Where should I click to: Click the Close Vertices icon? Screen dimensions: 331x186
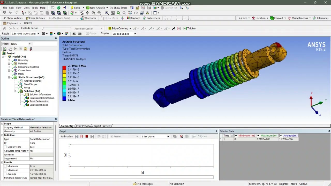click(27, 18)
